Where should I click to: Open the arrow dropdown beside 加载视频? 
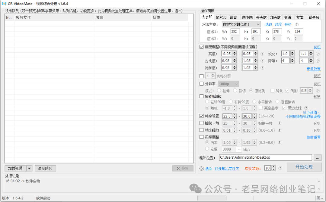click(x=29, y=169)
